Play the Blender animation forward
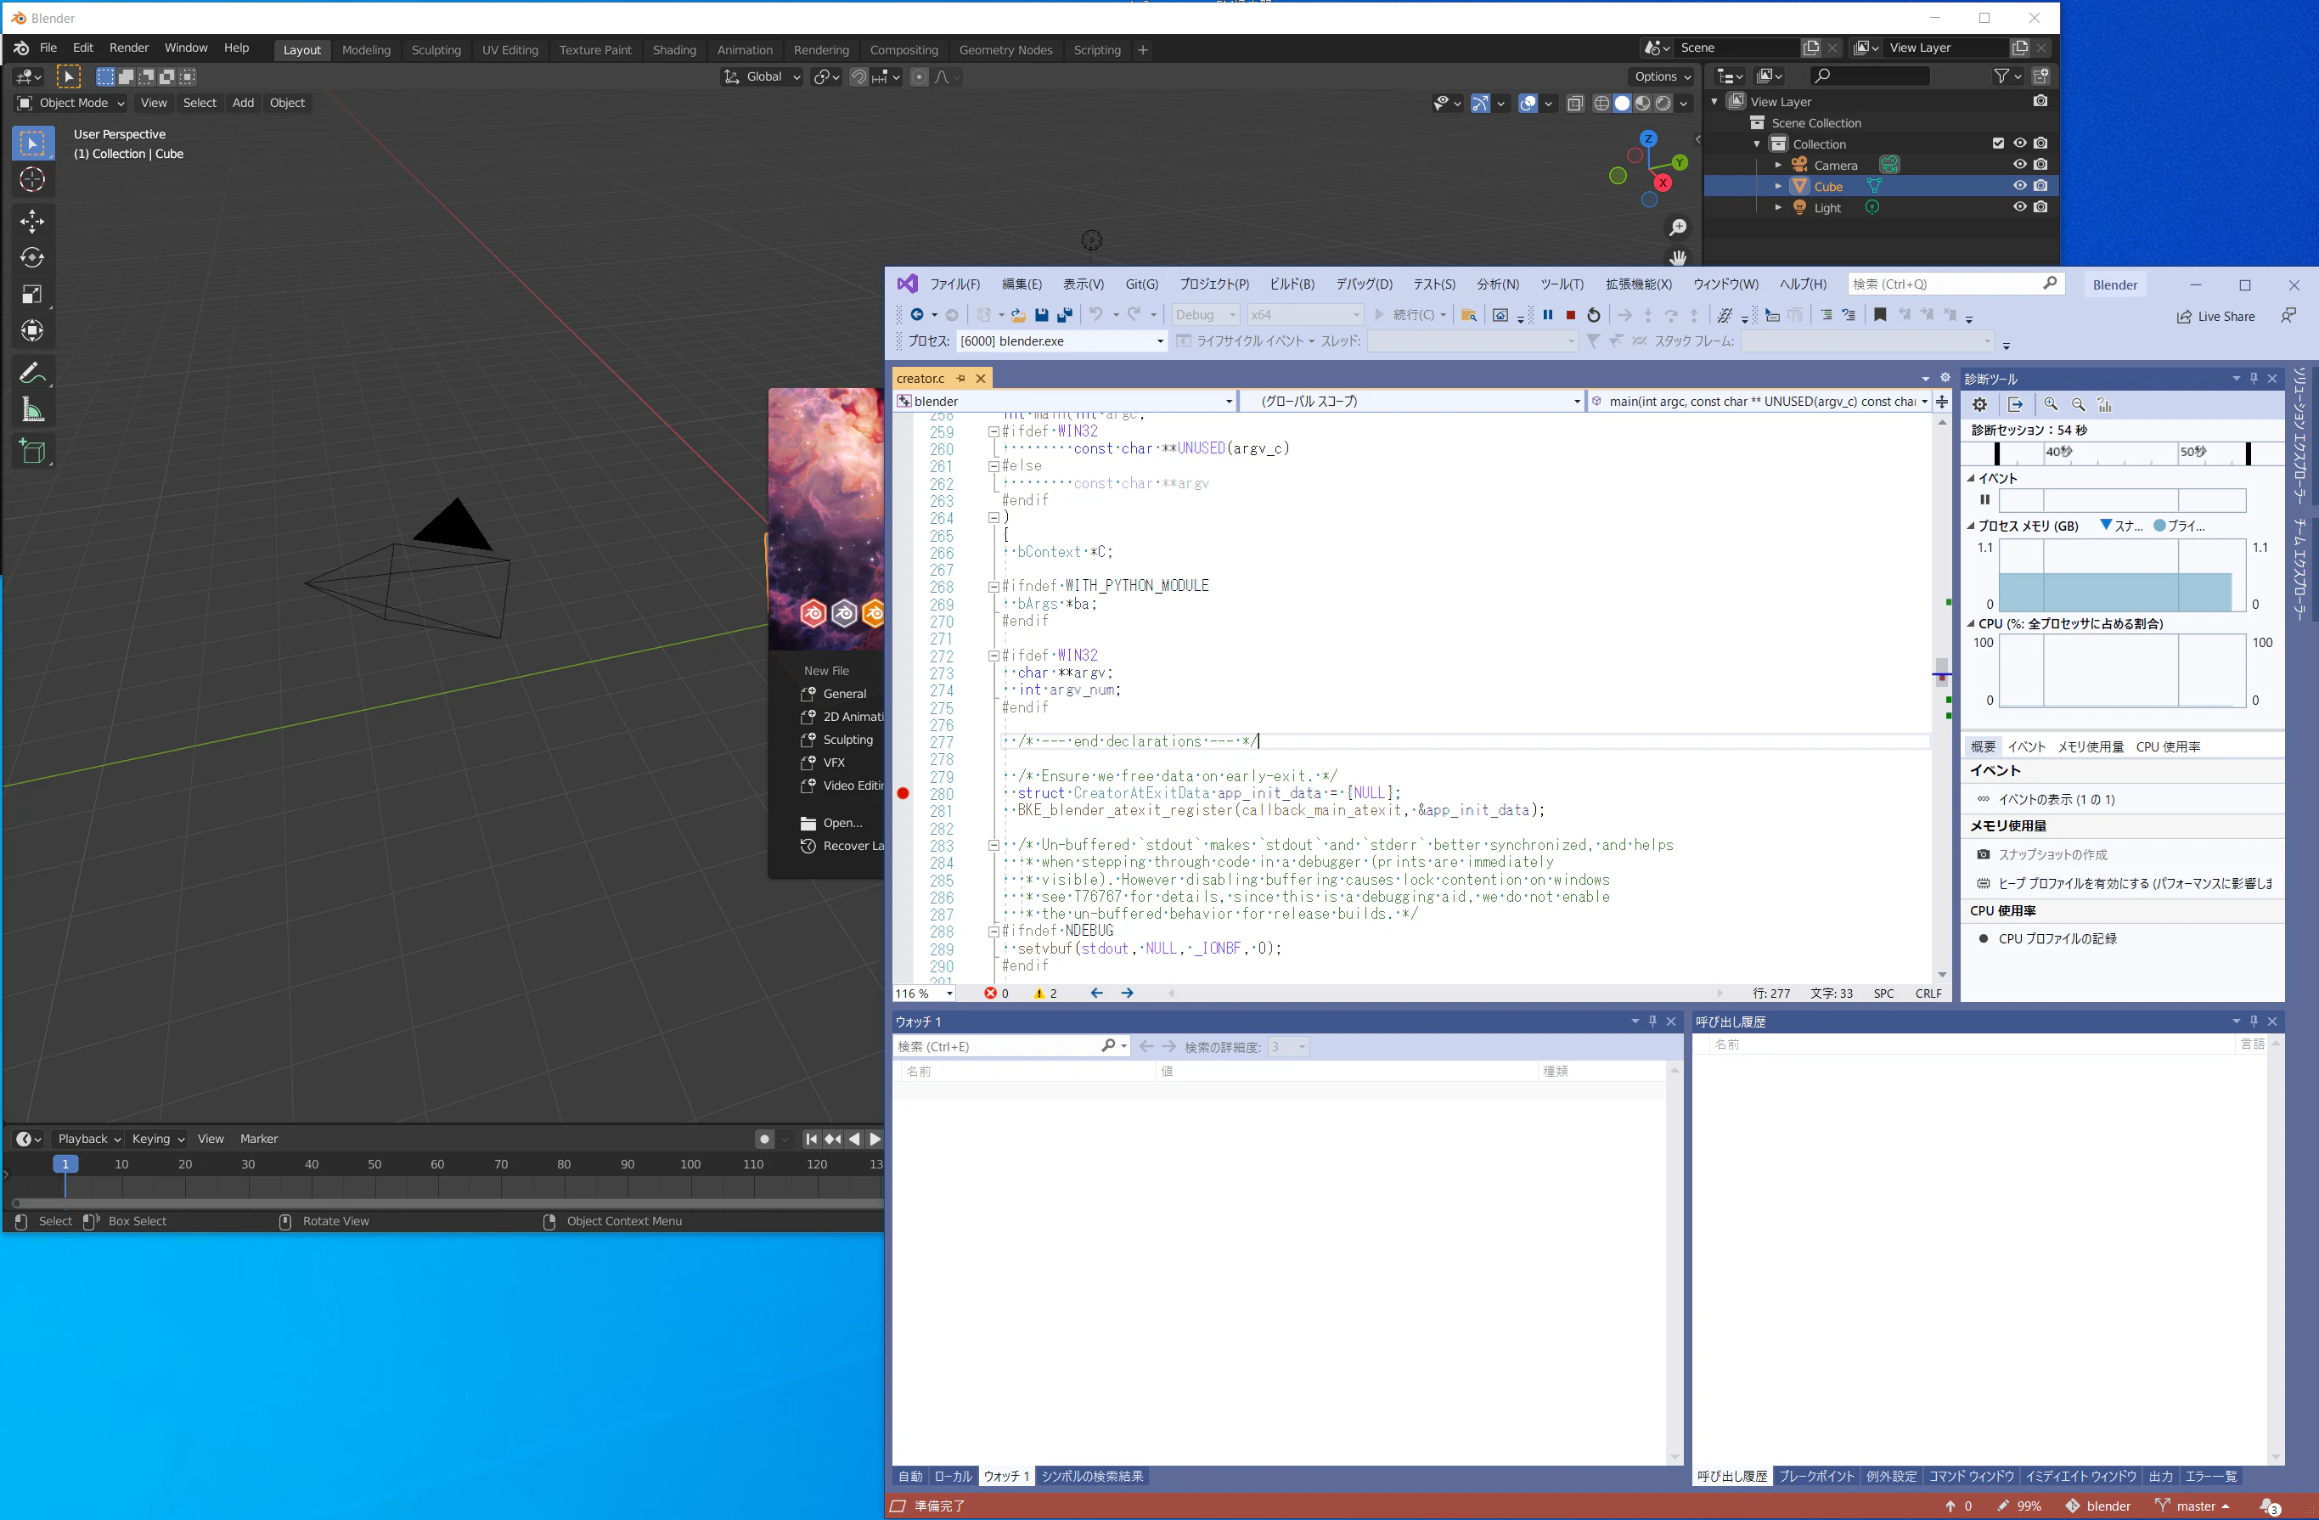The image size is (2319, 1520). click(x=875, y=1139)
